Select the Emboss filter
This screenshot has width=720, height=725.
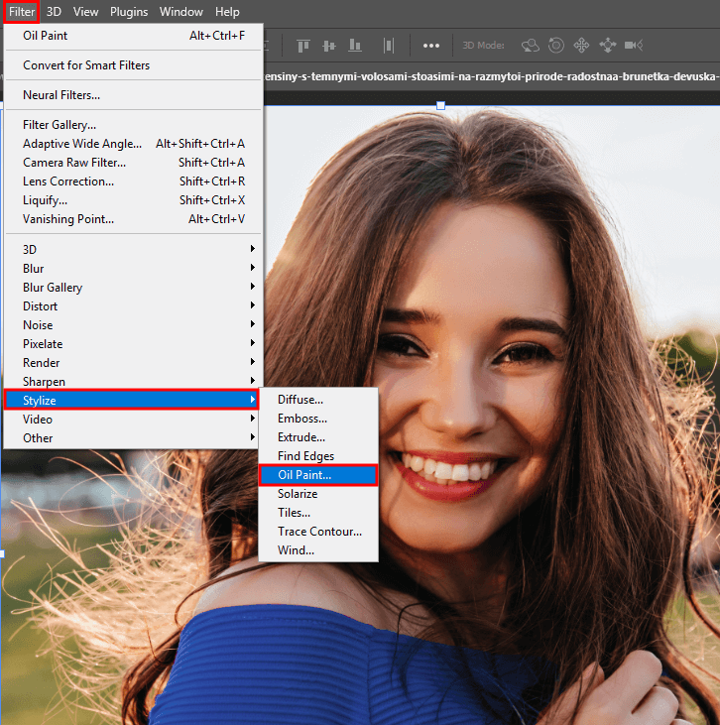pyautogui.click(x=318, y=419)
